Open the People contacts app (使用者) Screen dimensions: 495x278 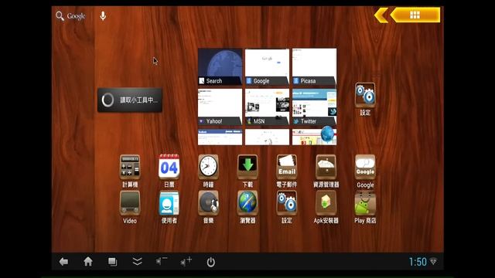click(169, 203)
